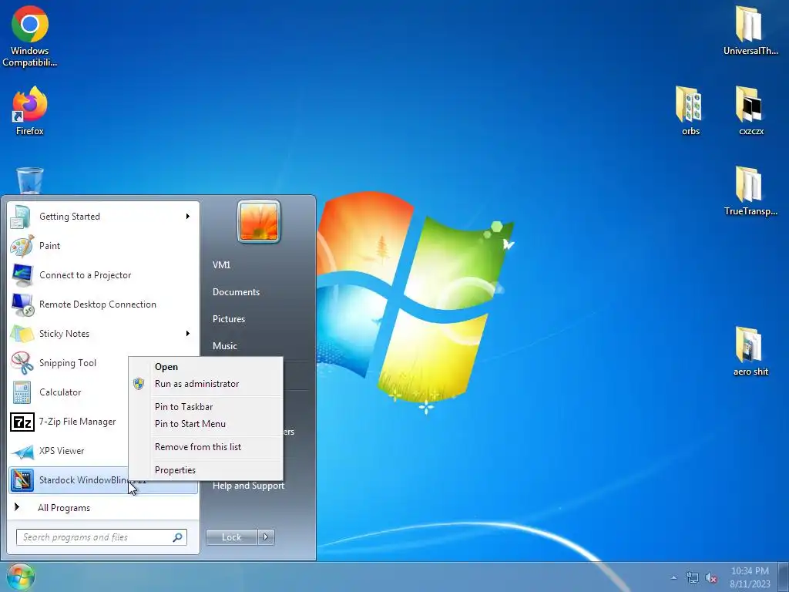
Task: Click the Start orb button
Action: click(x=21, y=577)
